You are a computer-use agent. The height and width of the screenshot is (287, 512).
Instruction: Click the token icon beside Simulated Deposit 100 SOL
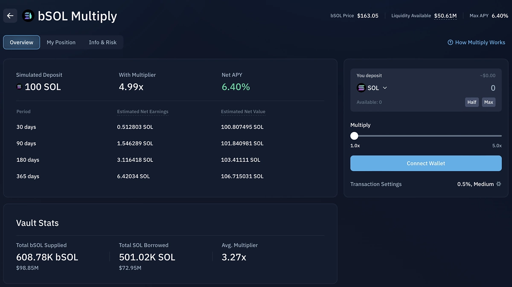tap(19, 86)
